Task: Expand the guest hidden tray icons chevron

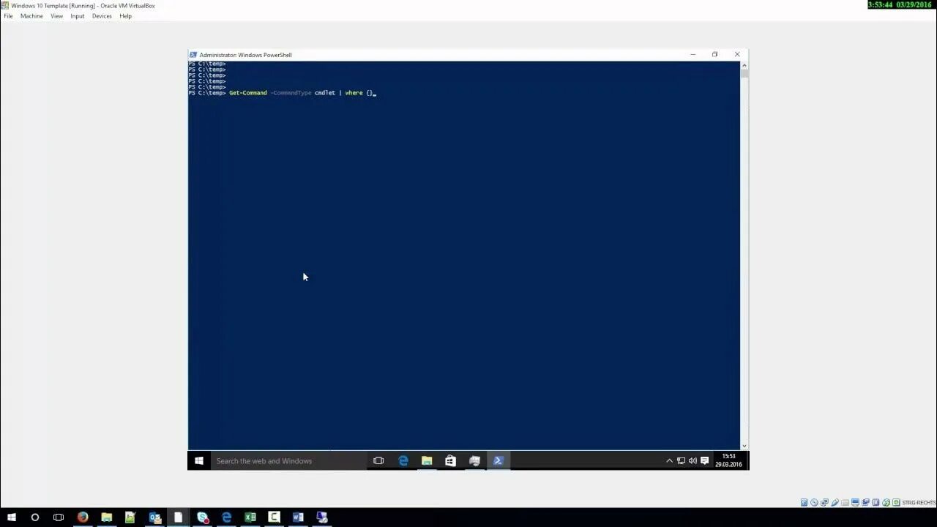Action: click(x=669, y=460)
